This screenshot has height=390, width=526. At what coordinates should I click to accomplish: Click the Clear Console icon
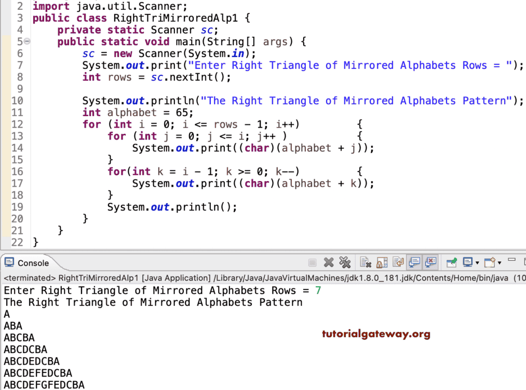pos(364,262)
